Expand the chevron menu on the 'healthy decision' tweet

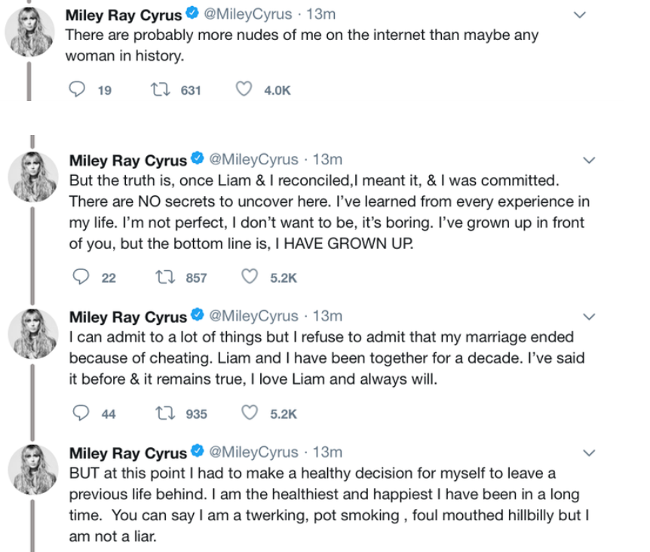click(589, 452)
